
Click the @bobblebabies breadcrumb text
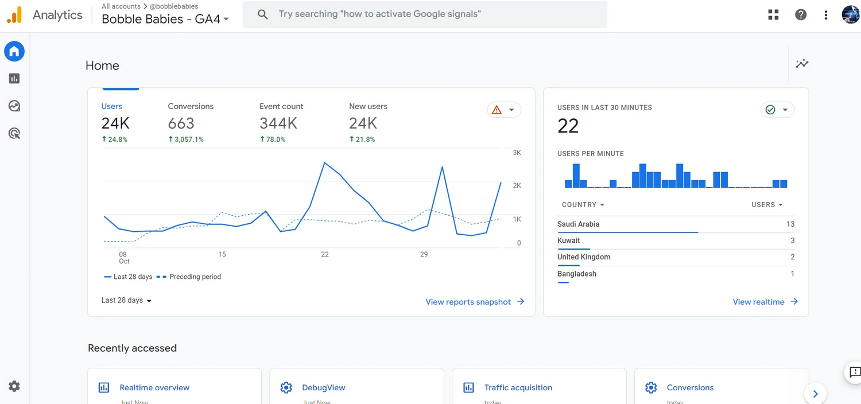pos(174,6)
